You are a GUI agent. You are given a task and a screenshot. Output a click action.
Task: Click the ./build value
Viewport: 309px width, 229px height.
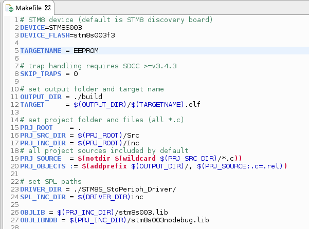pyautogui.click(x=88, y=97)
